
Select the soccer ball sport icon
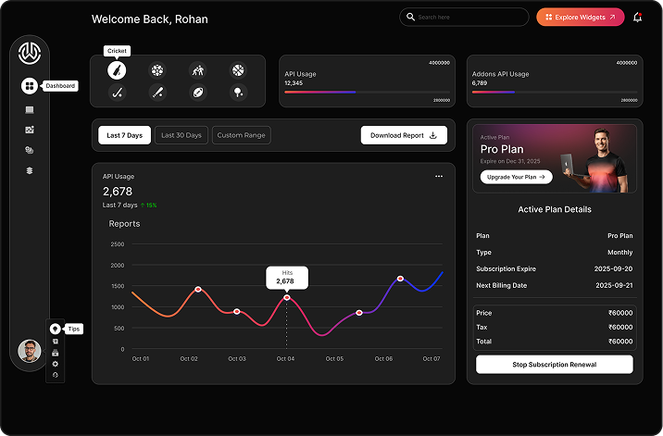tap(157, 70)
